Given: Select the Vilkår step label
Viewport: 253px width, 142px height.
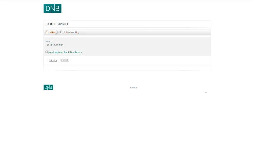Looking at the screenshot, I should point(52,32).
